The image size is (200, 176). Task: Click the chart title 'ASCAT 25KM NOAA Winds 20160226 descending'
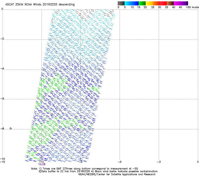pos(40,5)
